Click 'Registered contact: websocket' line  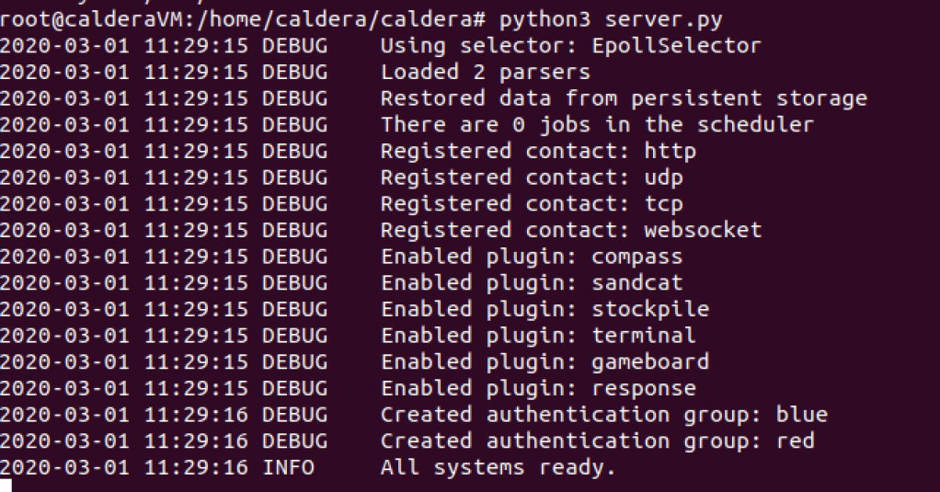click(x=570, y=230)
